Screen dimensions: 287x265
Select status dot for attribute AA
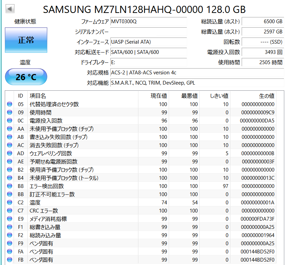point(10,129)
